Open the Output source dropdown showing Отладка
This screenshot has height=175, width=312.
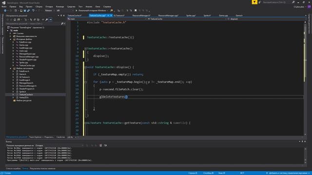59,145
